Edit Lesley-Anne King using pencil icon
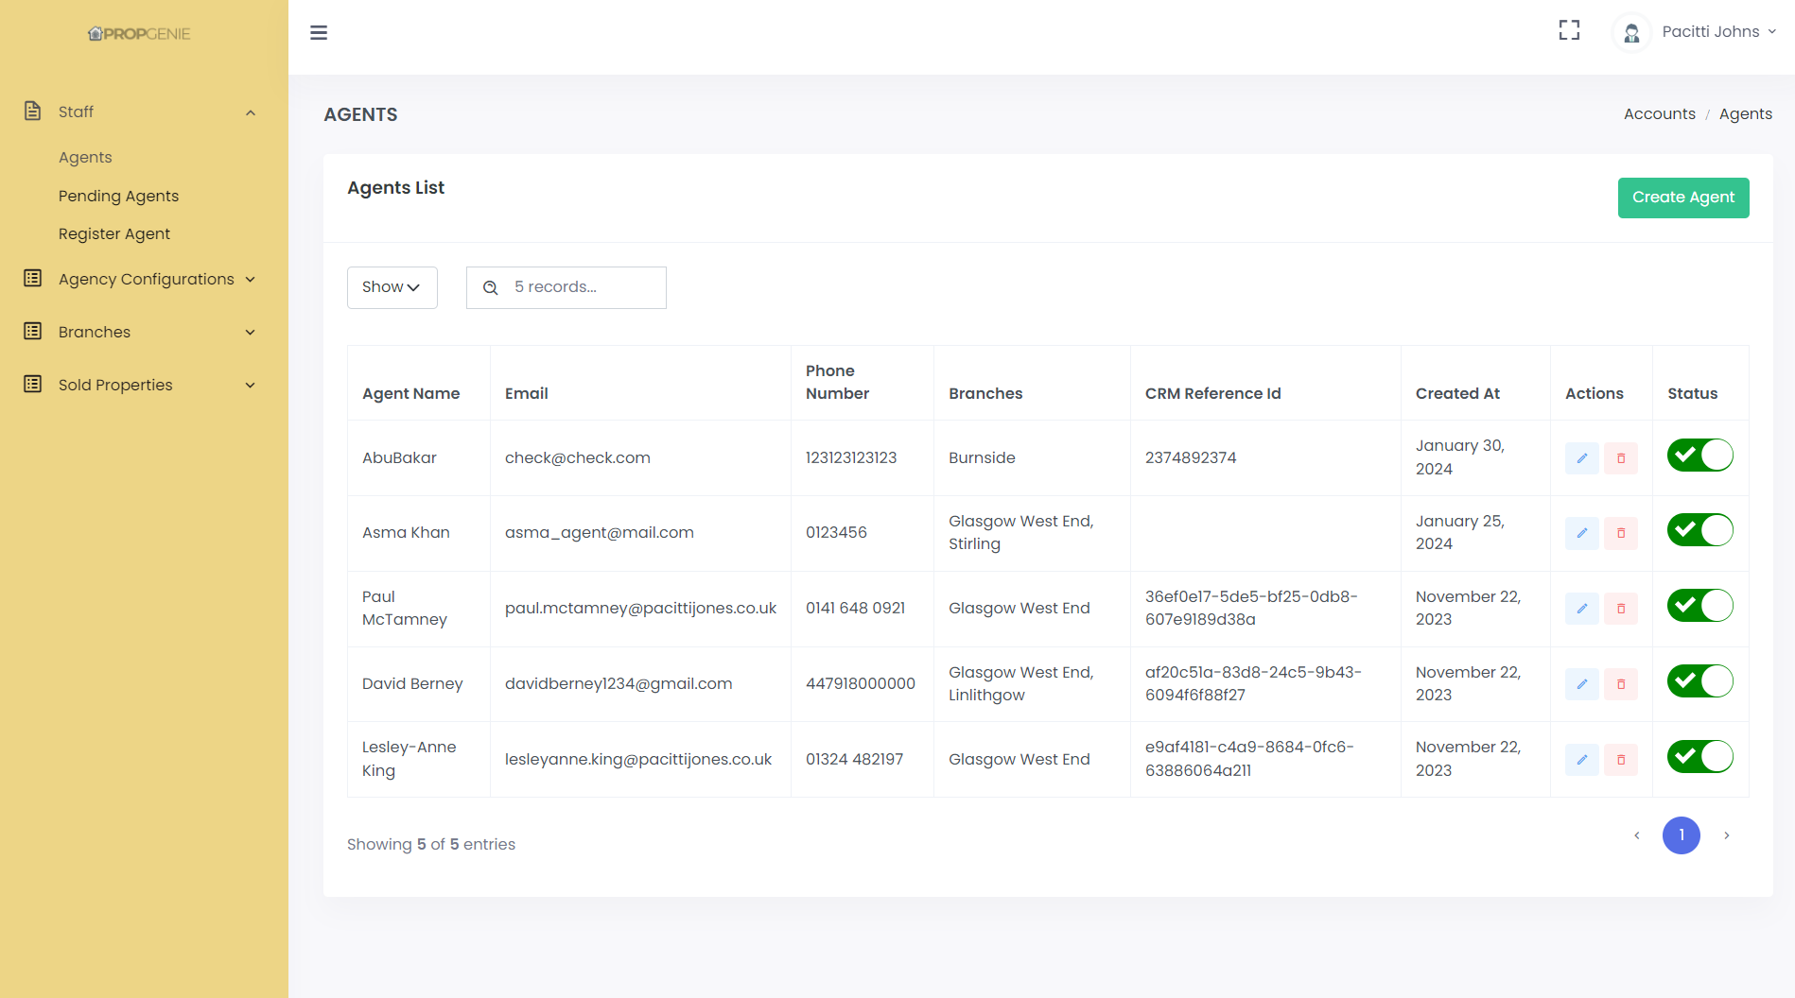 tap(1581, 760)
